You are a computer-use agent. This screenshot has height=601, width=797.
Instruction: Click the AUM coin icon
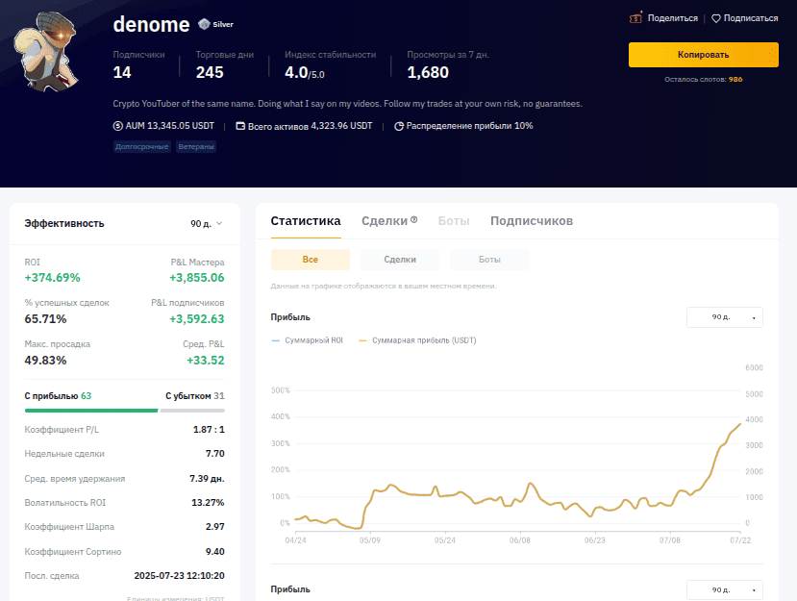click(x=118, y=126)
